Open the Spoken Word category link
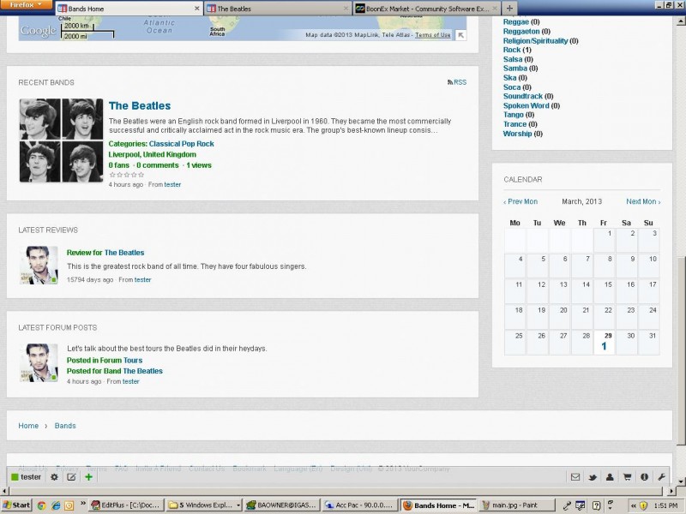The height and width of the screenshot is (514, 686). click(x=526, y=105)
